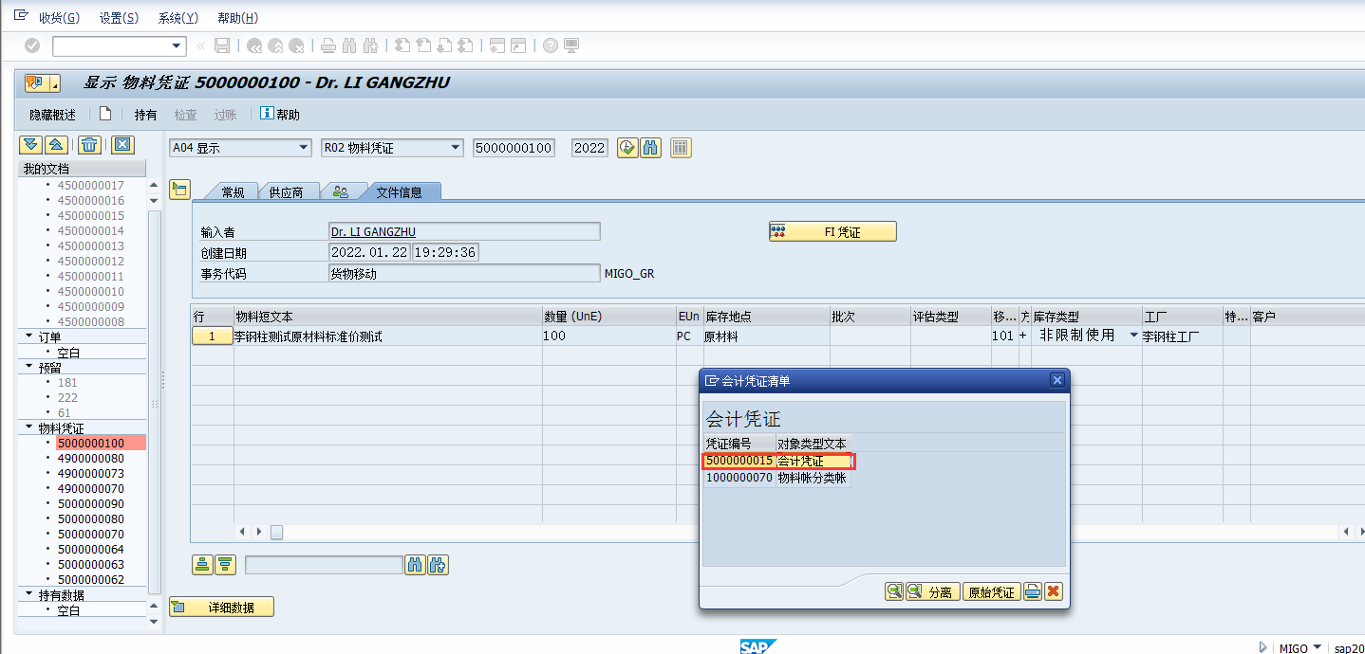This screenshot has height=654, width=1365.
Task: Switch to the 供应商 tab
Action: [290, 191]
